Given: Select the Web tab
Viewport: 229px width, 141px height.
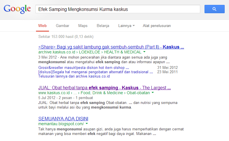Looking at the screenshot, I should 42,26.
